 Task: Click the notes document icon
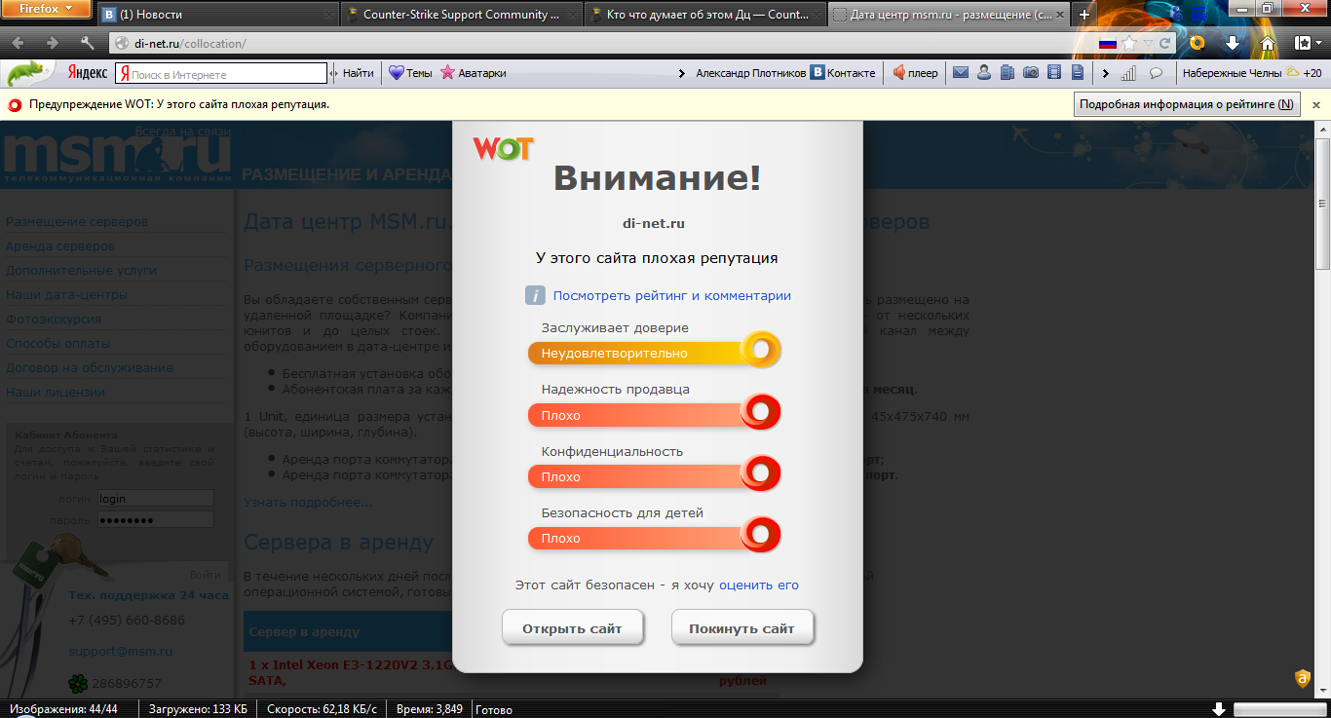[x=1078, y=73]
